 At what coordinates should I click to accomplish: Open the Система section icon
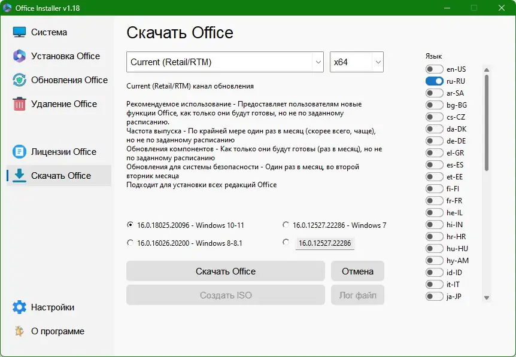click(19, 32)
